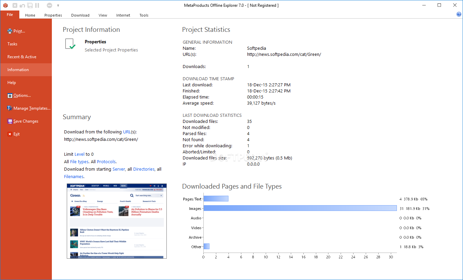Click the Softpedia page preview thumbnail
Screen dimensions: 463x280
117,221
